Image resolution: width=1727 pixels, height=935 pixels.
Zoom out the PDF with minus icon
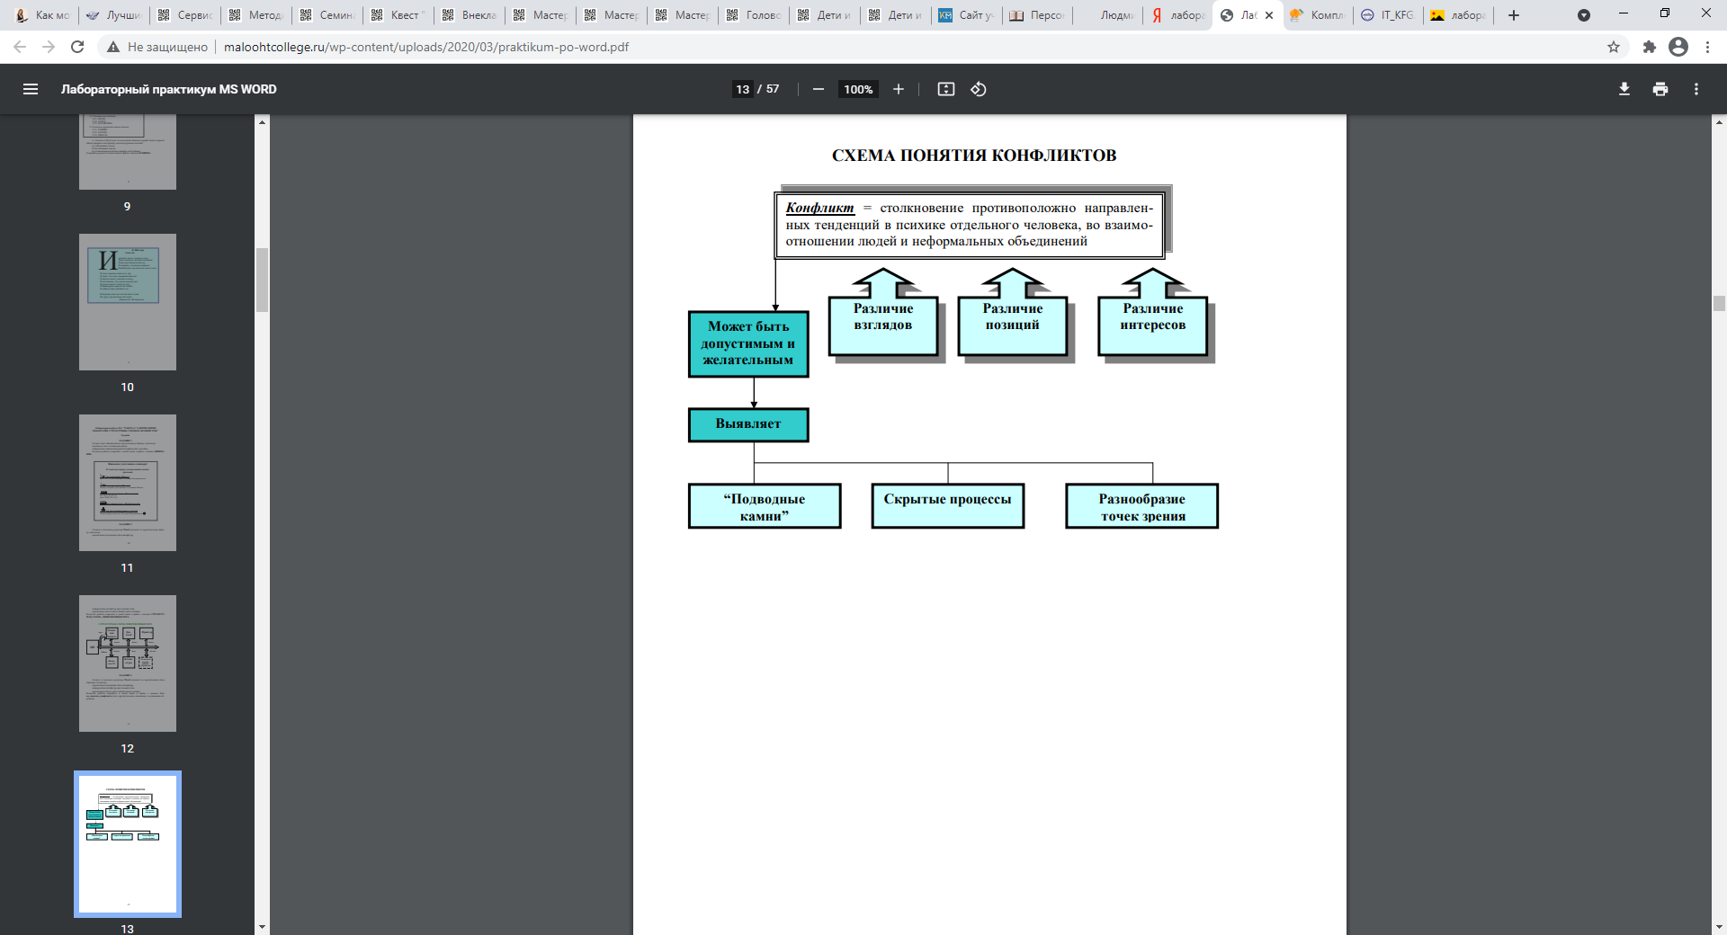[819, 89]
